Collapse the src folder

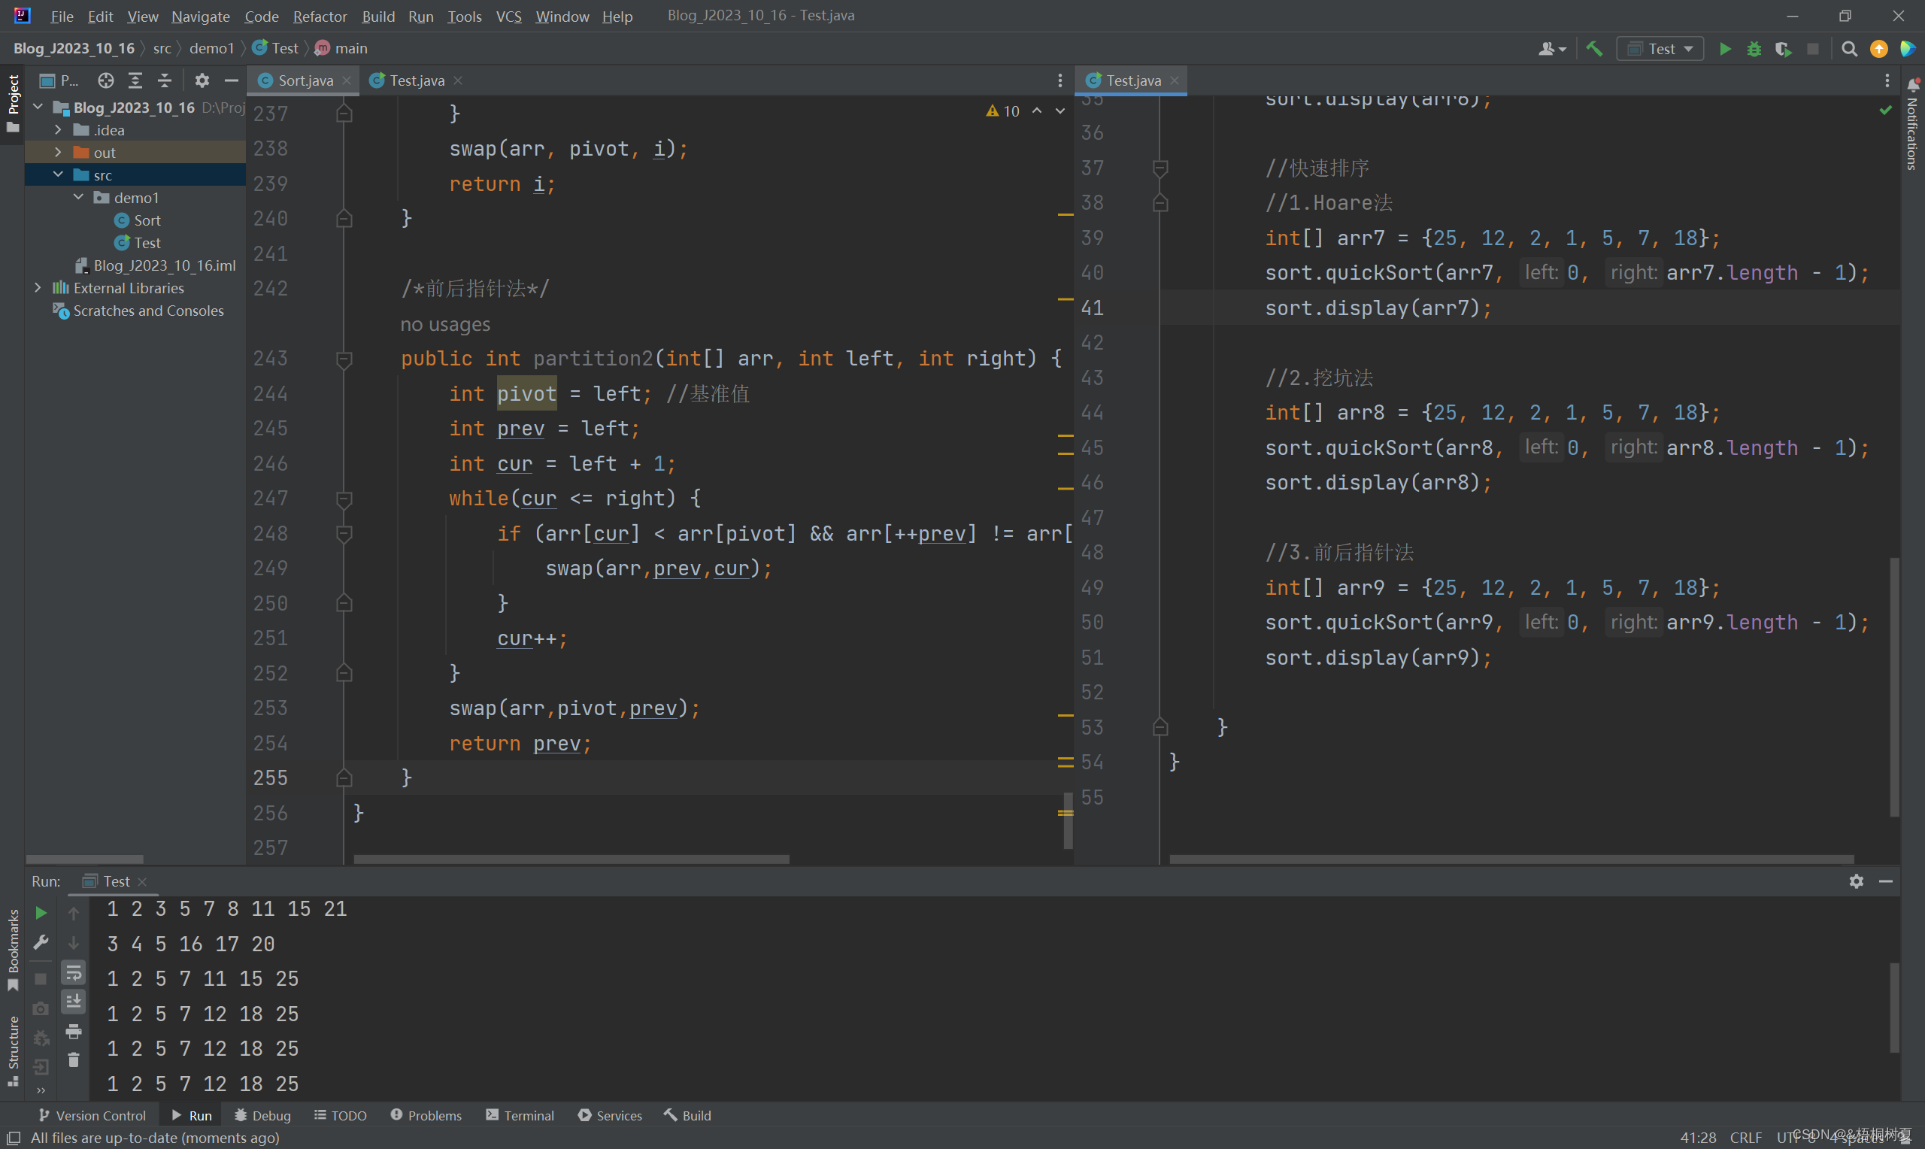tap(58, 174)
